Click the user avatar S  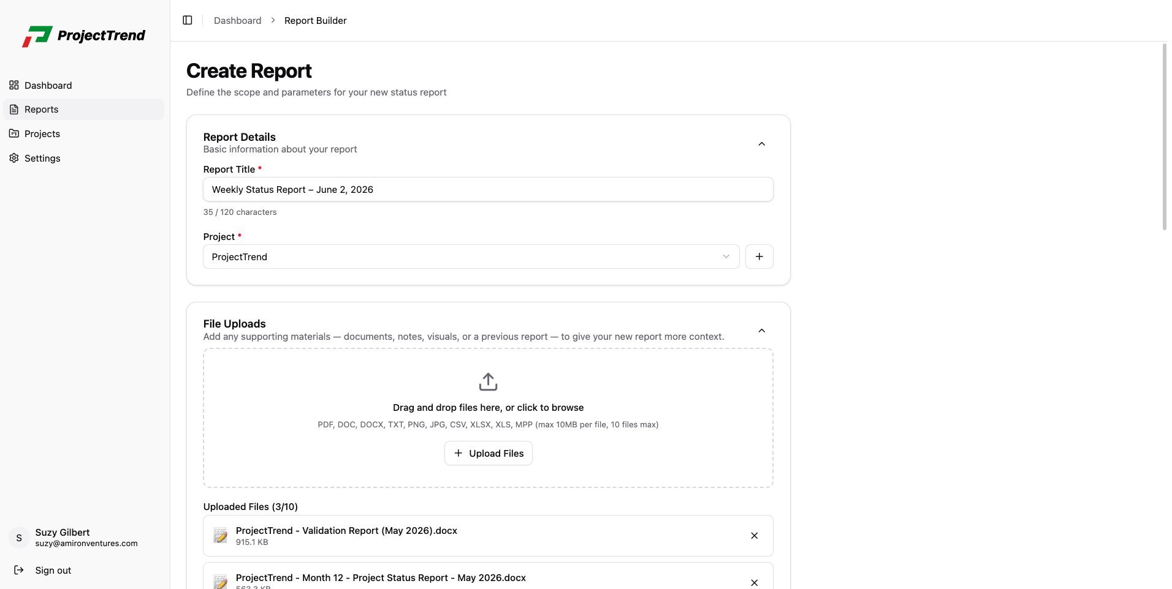click(x=19, y=538)
